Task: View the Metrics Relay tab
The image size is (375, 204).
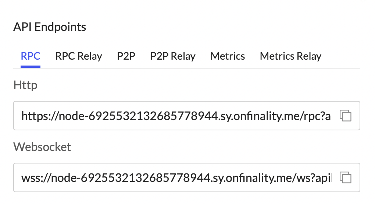Action: (x=290, y=56)
